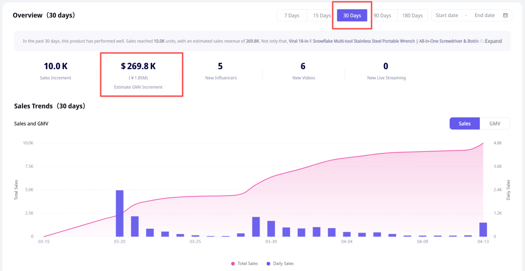Expand the product summary text
This screenshot has height=271, width=525.
pyautogui.click(x=493, y=41)
